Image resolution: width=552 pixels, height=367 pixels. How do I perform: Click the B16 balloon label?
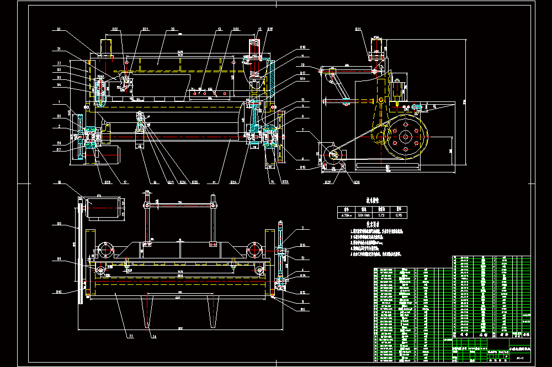[x=302, y=79]
